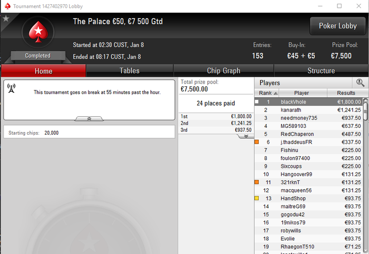Click the Poker Lobby button
Screen dimensions: 369x254
[x=338, y=26]
